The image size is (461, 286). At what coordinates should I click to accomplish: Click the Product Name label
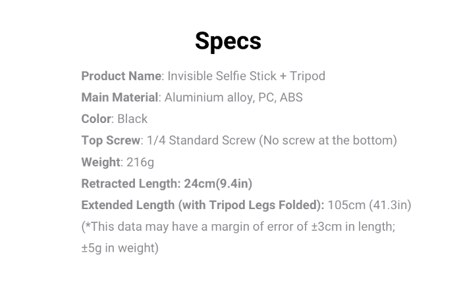pyautogui.click(x=121, y=76)
